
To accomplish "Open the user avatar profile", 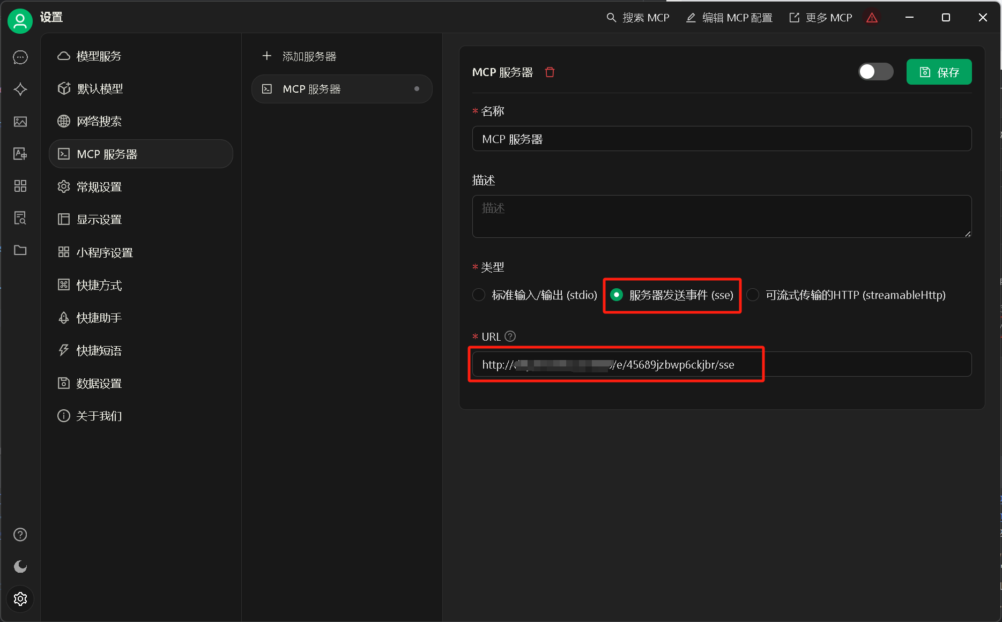I will click(20, 21).
